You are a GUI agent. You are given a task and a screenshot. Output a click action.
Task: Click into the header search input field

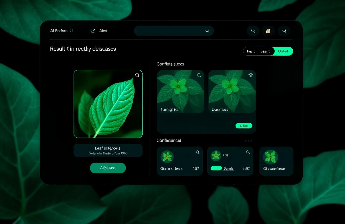point(174,31)
